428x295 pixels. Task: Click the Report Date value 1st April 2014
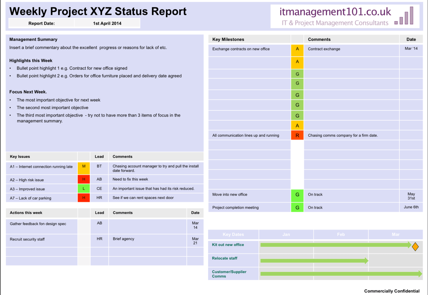coord(107,23)
